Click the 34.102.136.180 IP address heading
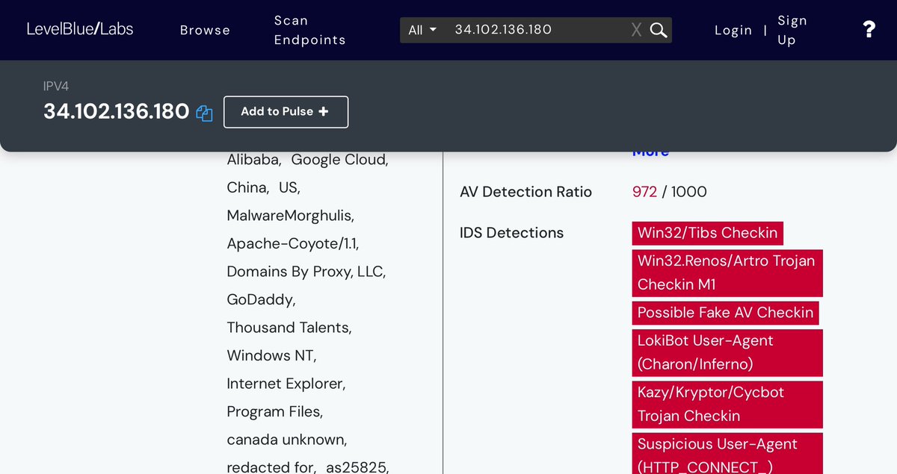The image size is (897, 474). pyautogui.click(x=116, y=111)
